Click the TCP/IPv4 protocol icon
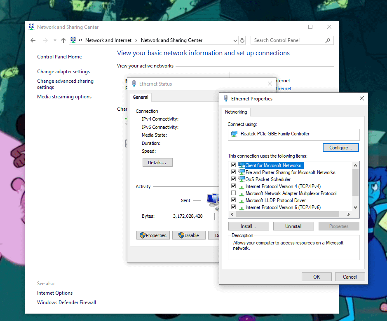 (242, 187)
